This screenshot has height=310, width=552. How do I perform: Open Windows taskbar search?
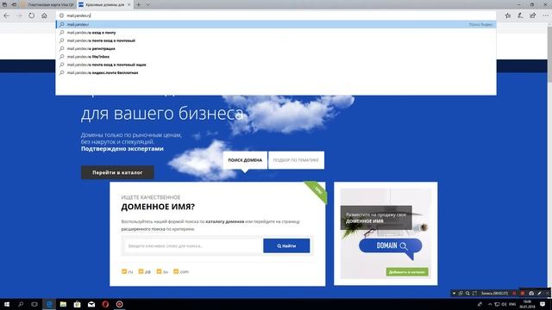pyautogui.click(x=21, y=304)
